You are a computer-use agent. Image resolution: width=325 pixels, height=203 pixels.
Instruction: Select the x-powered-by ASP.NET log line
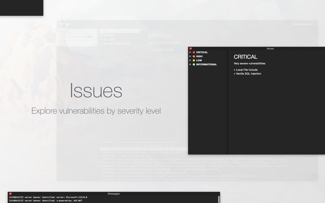(x=45, y=201)
